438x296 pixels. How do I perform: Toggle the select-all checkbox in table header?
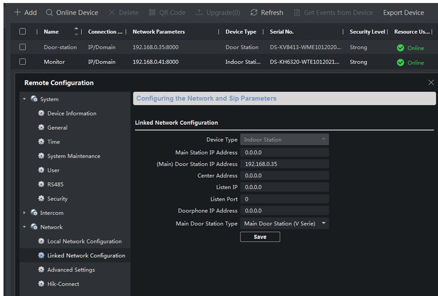(22, 32)
